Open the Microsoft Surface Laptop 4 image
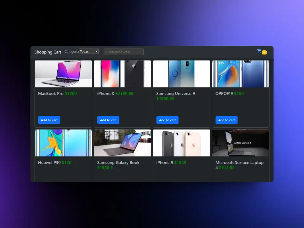Image resolution: width=304 pixels, height=228 pixels. (240, 142)
